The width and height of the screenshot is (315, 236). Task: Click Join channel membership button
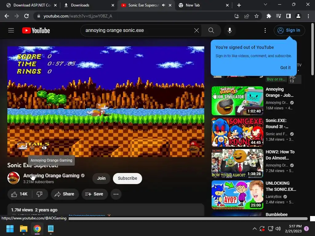click(x=101, y=178)
